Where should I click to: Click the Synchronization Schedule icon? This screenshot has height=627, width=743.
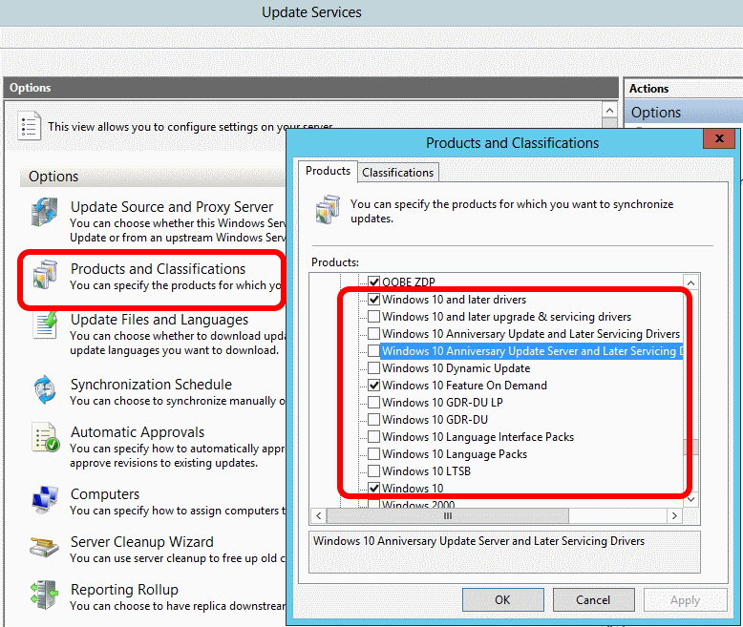point(44,391)
